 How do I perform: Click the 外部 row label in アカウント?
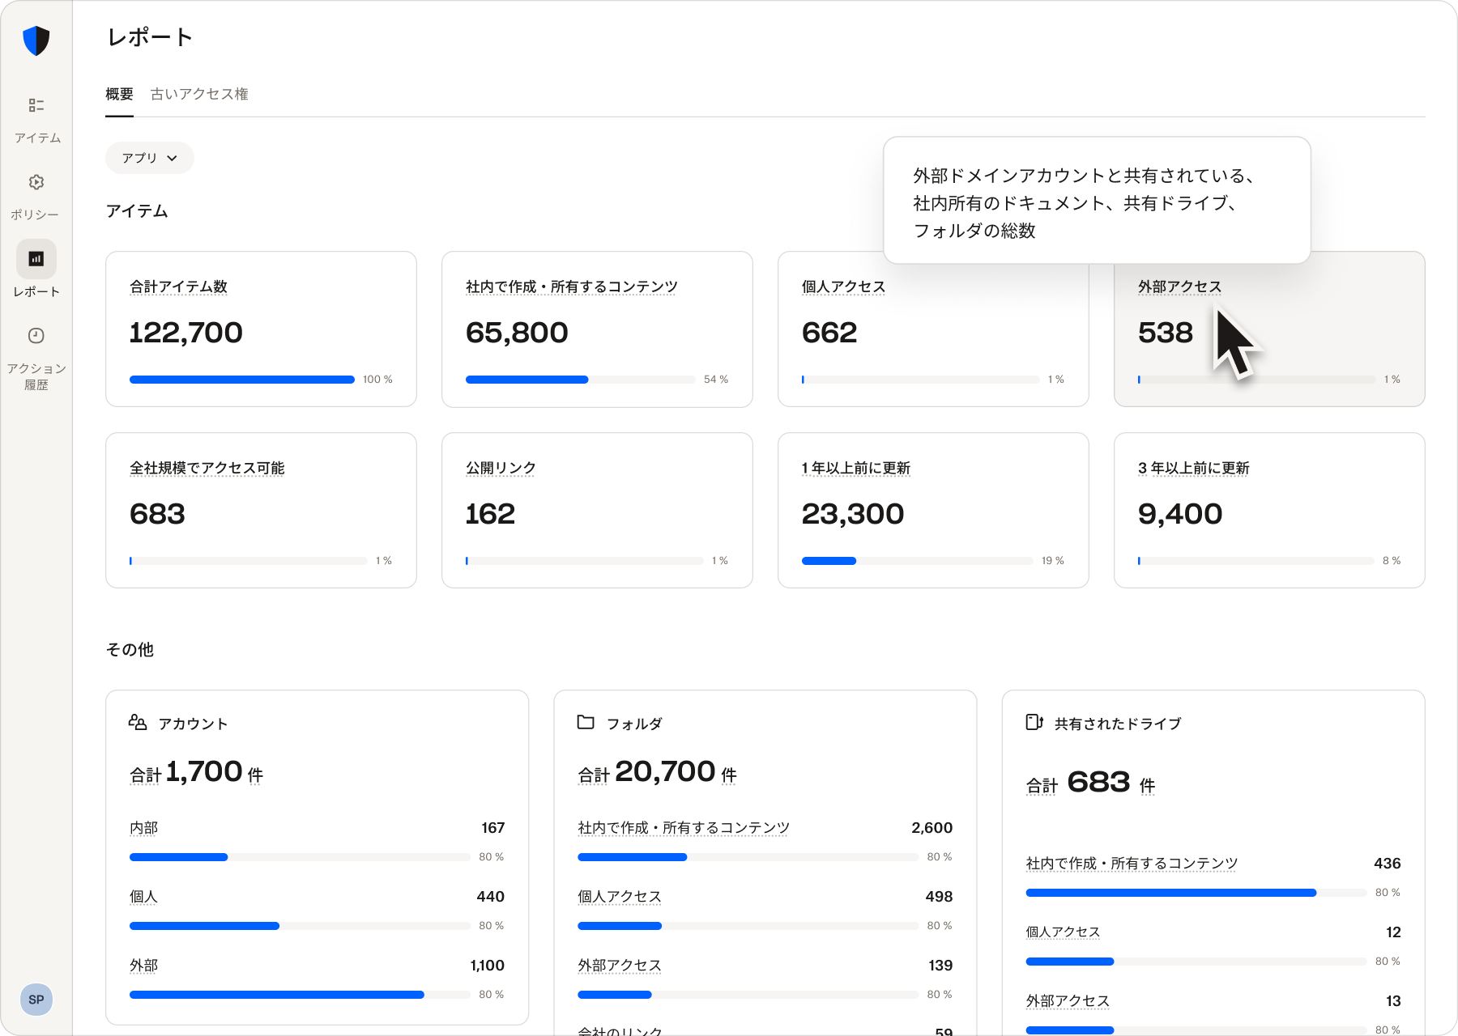[143, 966]
